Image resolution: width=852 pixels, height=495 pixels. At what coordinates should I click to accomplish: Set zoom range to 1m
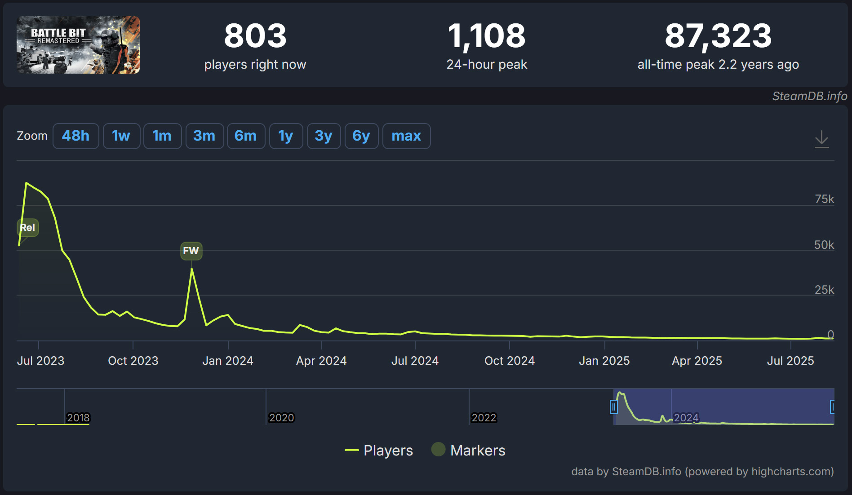pyautogui.click(x=162, y=136)
